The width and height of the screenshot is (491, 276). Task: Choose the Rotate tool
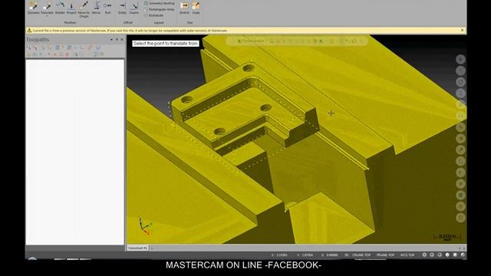click(x=60, y=8)
